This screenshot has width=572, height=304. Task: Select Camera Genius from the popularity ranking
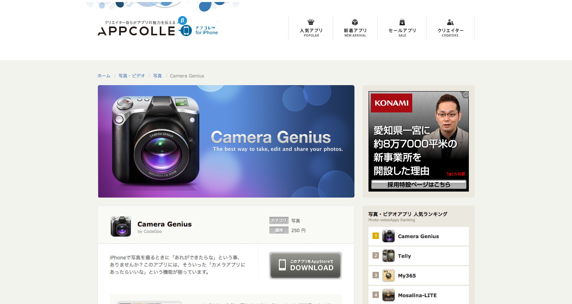[x=419, y=236]
